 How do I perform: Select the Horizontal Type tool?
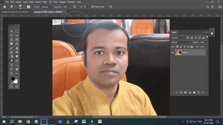click(11, 65)
